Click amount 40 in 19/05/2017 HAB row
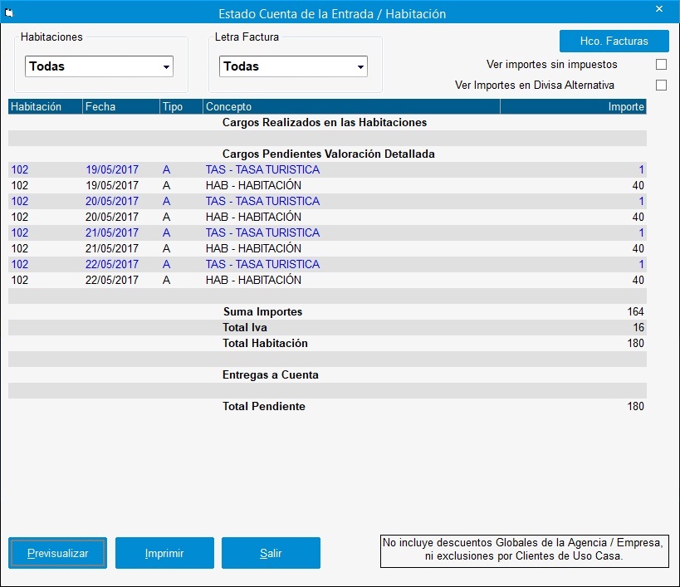Viewport: 680px width, 587px height. [638, 185]
